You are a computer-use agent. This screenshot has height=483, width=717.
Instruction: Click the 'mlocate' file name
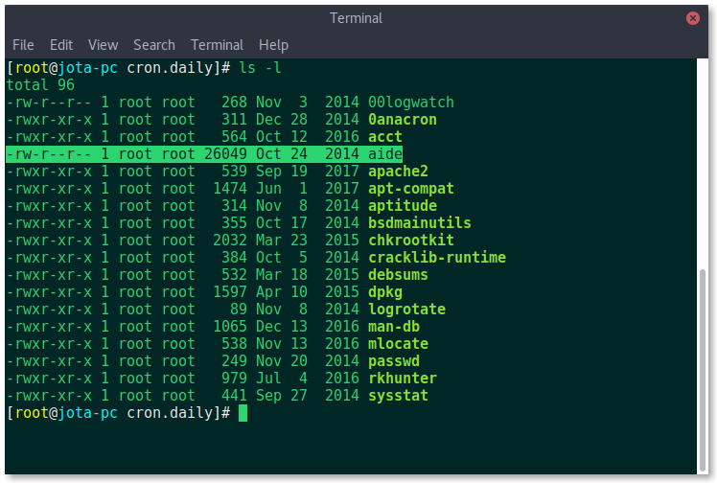[x=398, y=344]
